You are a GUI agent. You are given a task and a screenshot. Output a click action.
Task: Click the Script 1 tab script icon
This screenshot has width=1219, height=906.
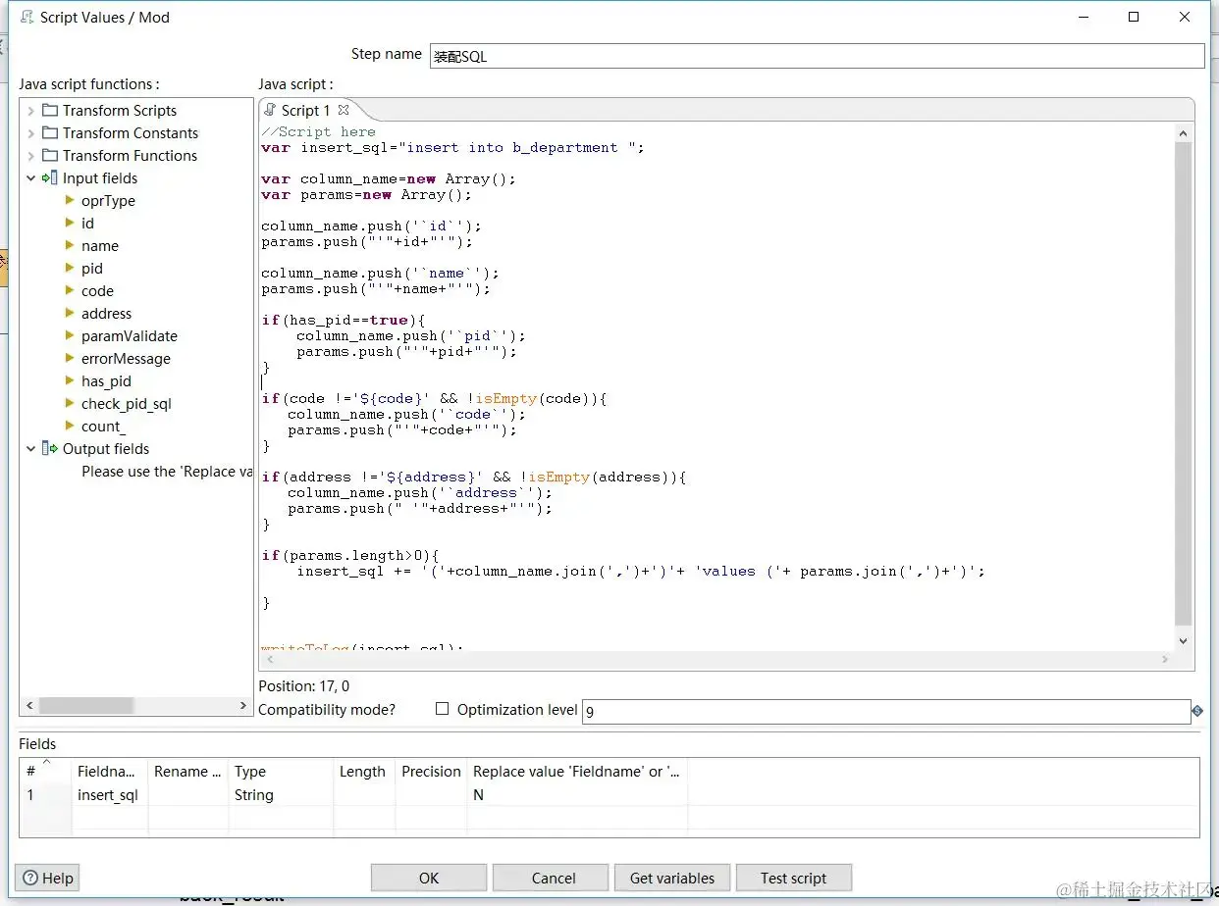click(271, 110)
